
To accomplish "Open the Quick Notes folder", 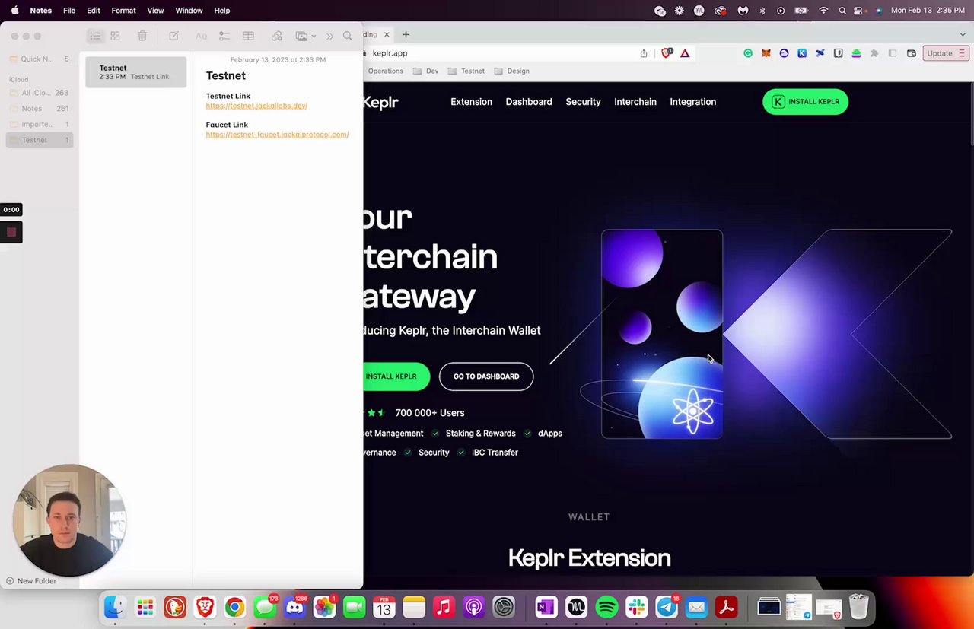I will [39, 59].
